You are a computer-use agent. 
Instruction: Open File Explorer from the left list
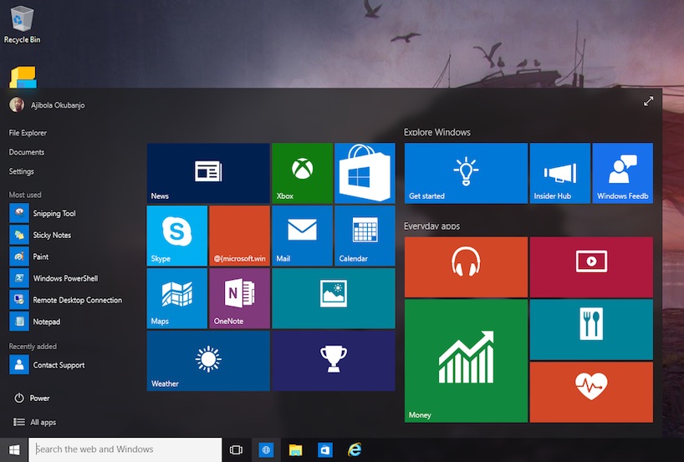coord(28,133)
